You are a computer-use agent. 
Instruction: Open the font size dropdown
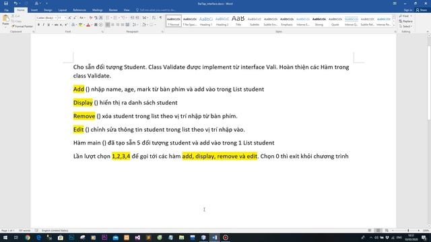65,18
